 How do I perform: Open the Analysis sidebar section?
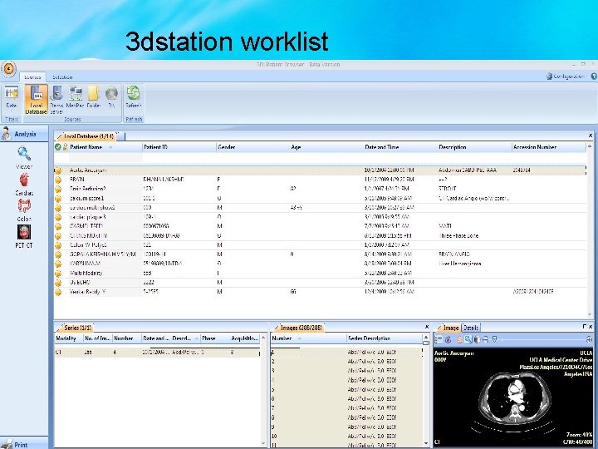24,134
